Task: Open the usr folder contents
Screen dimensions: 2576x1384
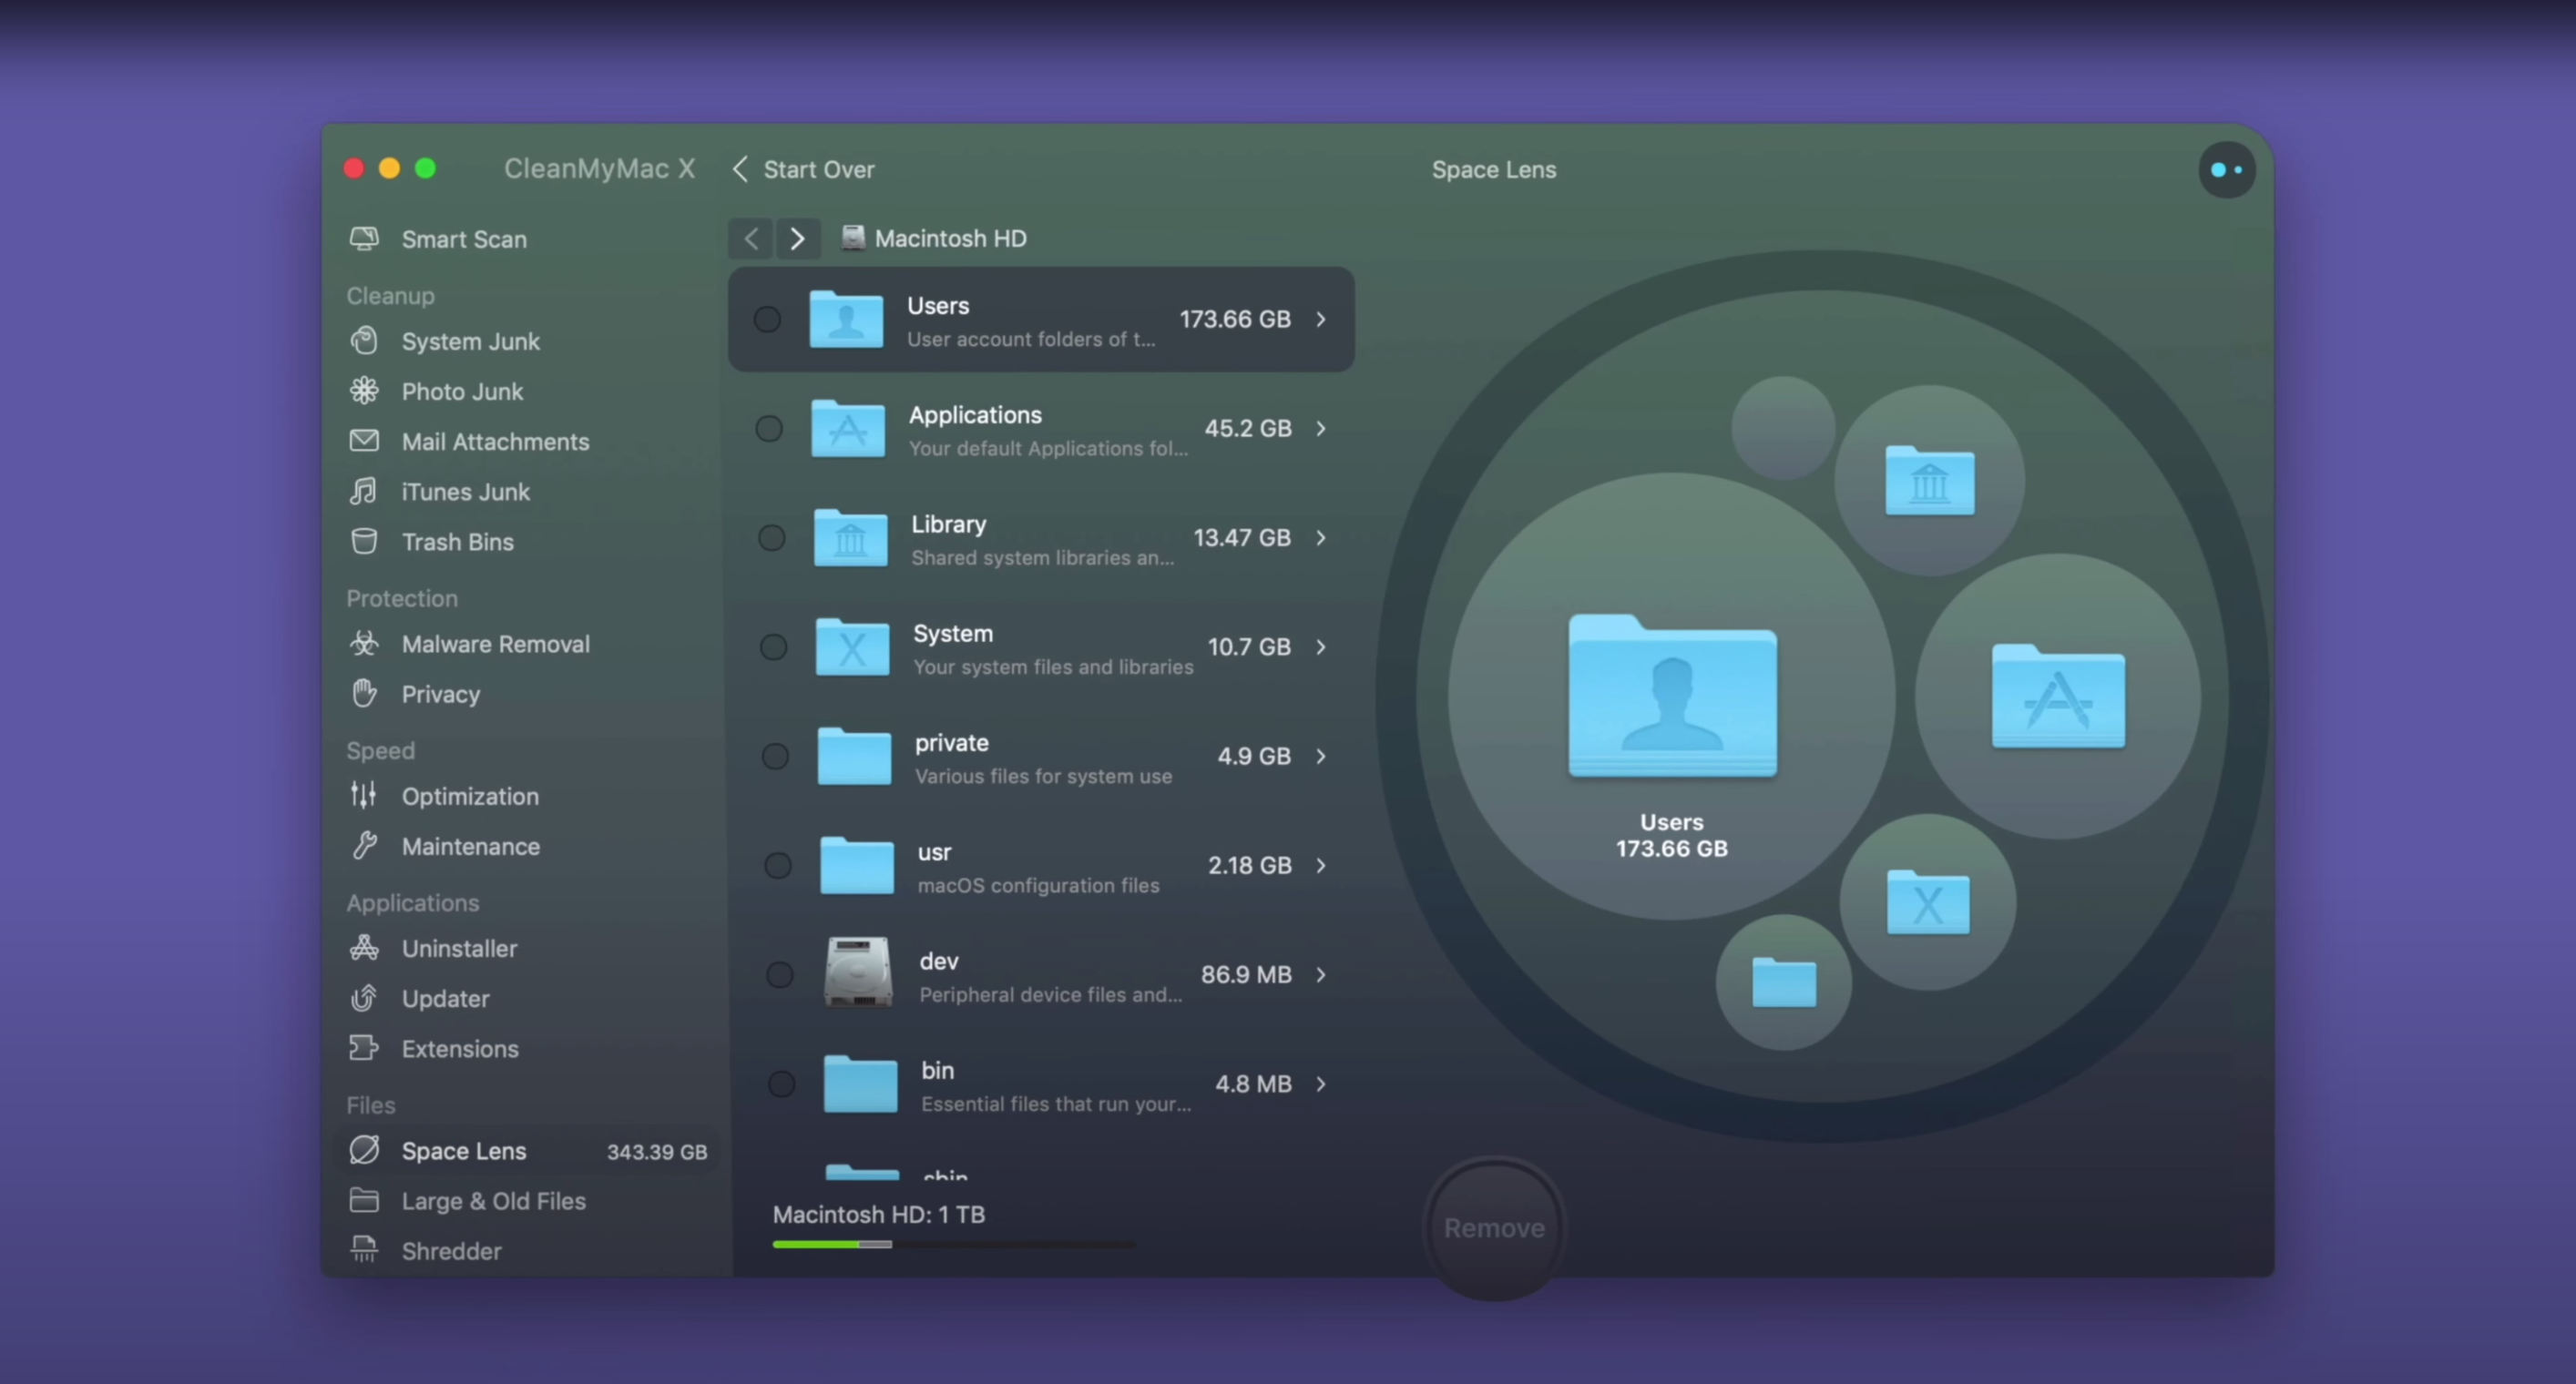Action: click(1322, 865)
